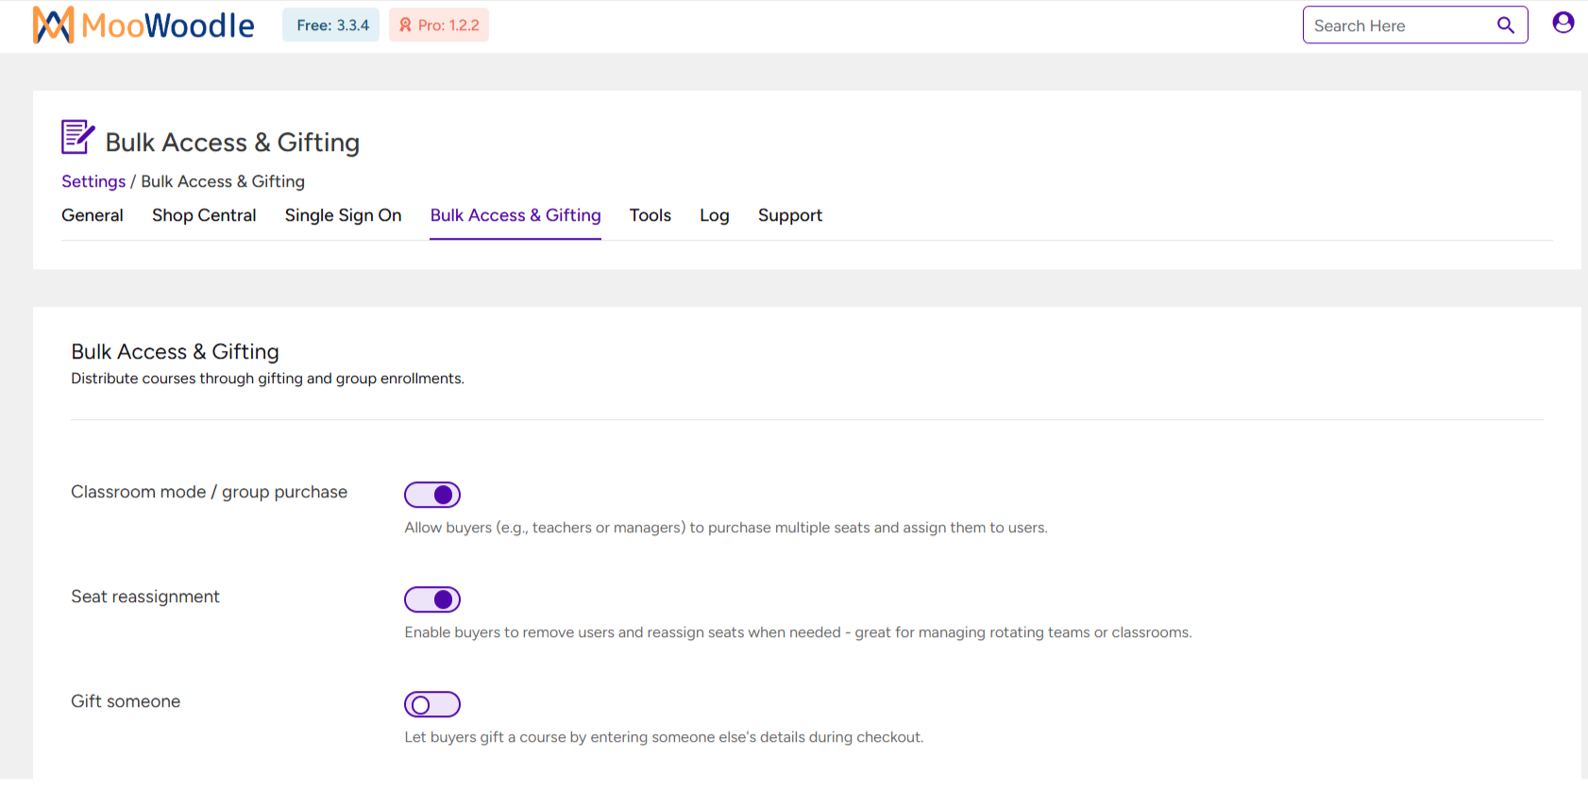This screenshot has height=807, width=1588.
Task: Click the Free: 3.3.4 version badge
Action: click(331, 25)
